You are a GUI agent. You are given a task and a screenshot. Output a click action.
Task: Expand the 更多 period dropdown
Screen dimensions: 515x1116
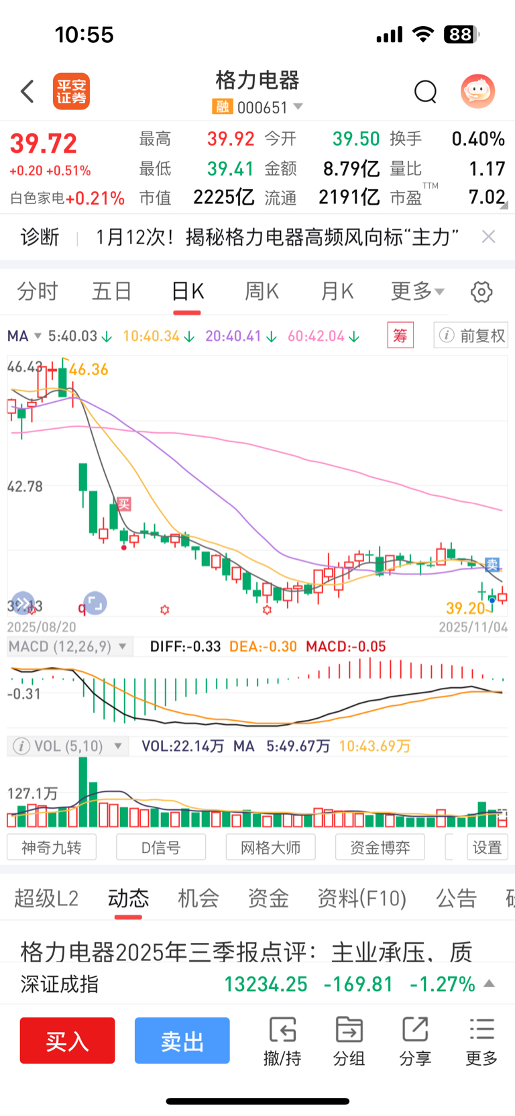click(418, 291)
